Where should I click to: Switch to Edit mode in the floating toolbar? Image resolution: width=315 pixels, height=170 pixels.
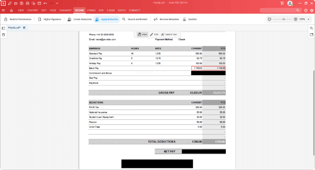(x=154, y=34)
